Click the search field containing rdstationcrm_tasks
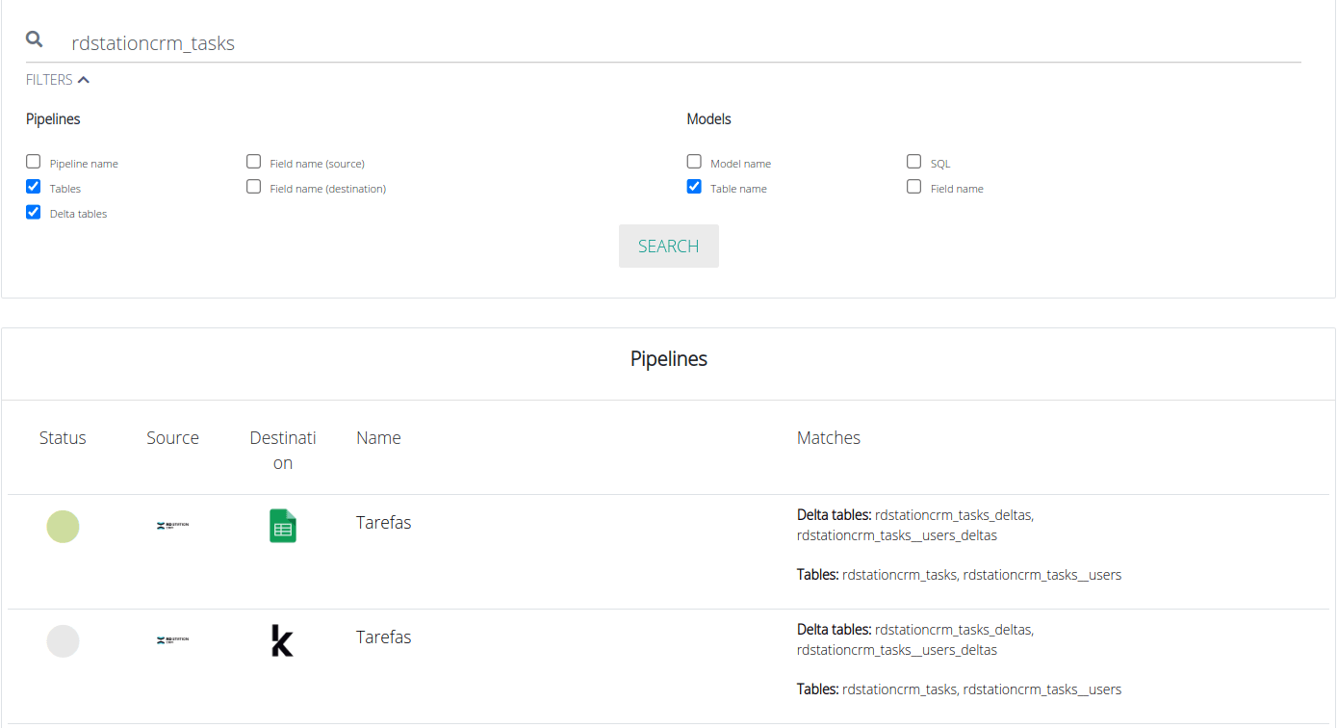Viewport: 1337px width, 728px height. coord(674,43)
